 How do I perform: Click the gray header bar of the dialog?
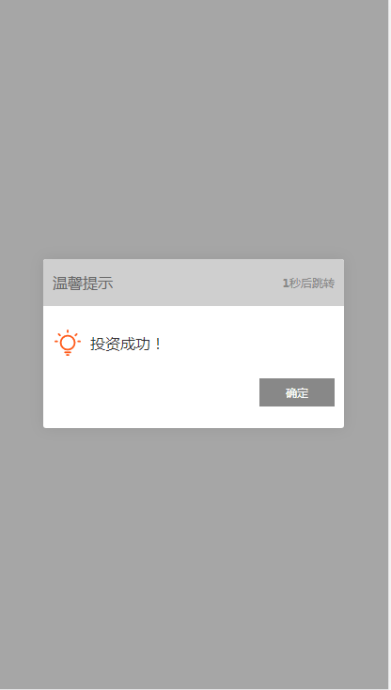(194, 283)
